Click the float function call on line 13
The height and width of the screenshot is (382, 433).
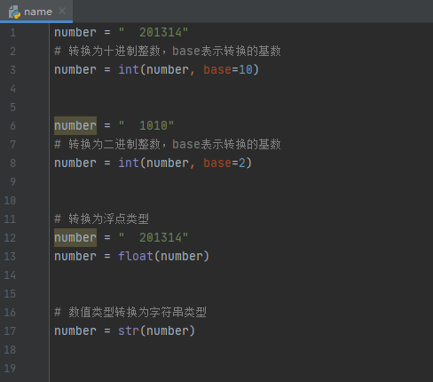(x=163, y=257)
